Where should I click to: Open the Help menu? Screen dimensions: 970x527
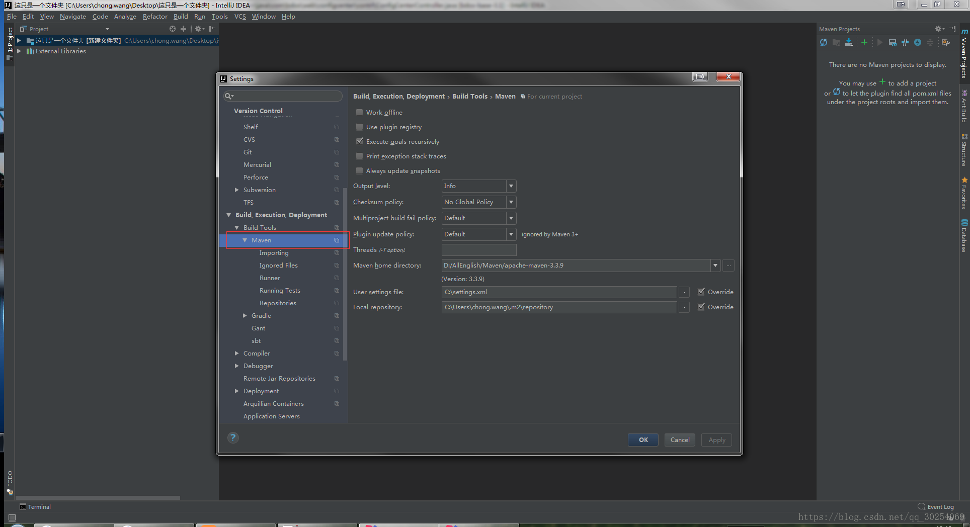click(288, 17)
